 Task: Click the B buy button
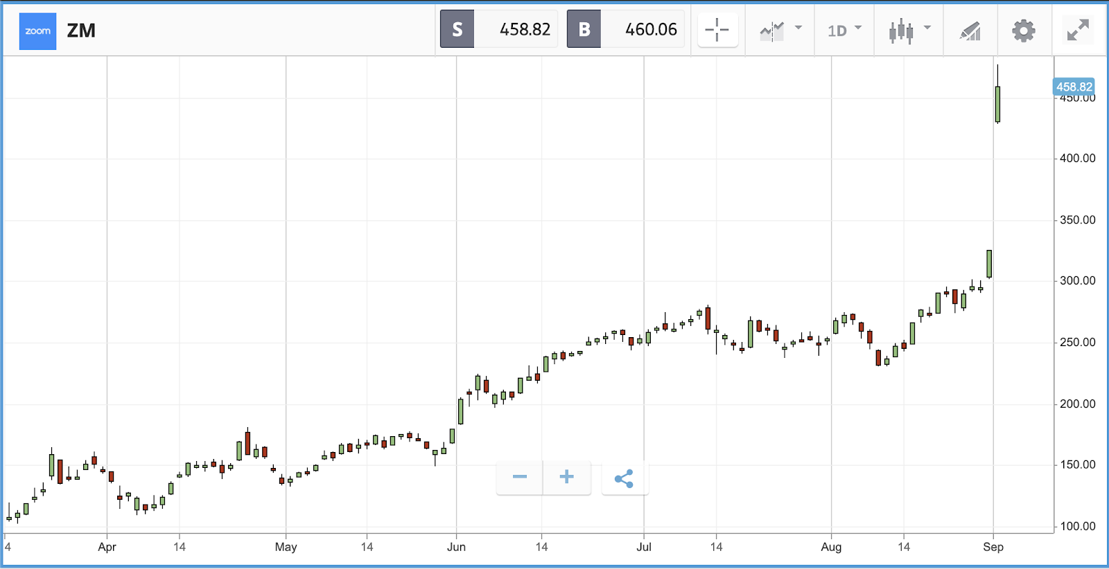pos(584,29)
